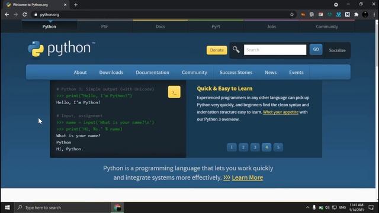Bookmark this page with the star icon

click(292, 14)
